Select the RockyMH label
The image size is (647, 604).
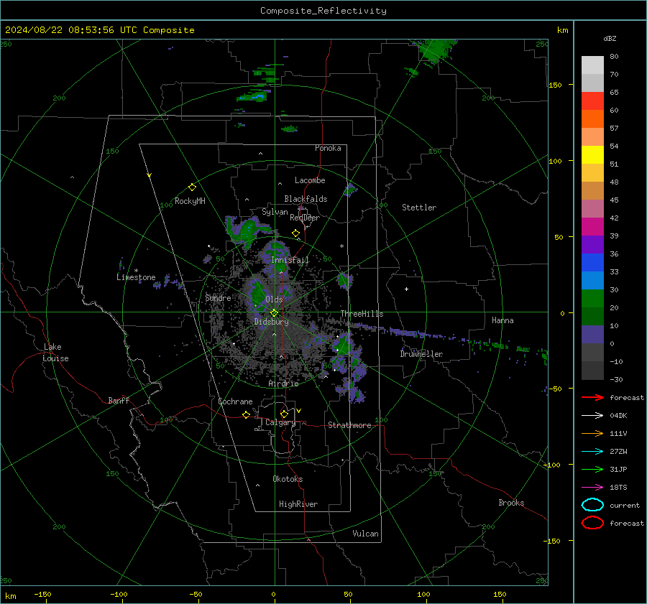tap(190, 201)
